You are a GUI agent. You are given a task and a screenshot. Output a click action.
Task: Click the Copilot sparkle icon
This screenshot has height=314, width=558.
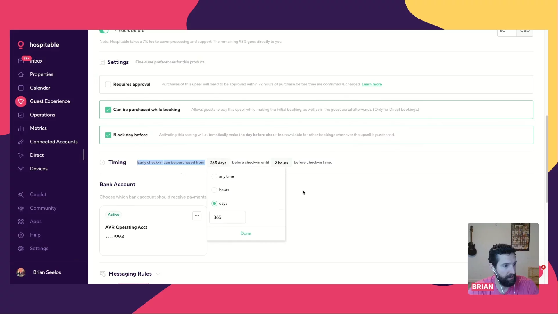(21, 195)
